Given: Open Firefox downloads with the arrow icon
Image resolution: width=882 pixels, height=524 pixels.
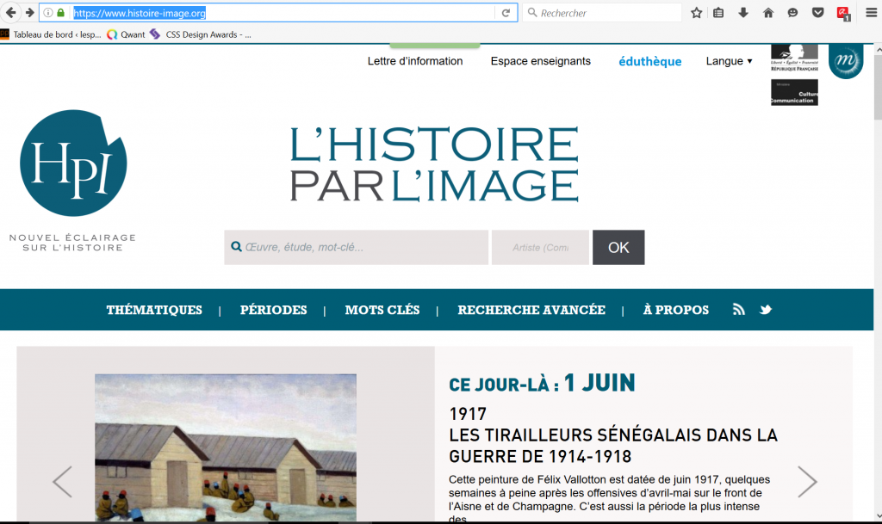Looking at the screenshot, I should [742, 13].
